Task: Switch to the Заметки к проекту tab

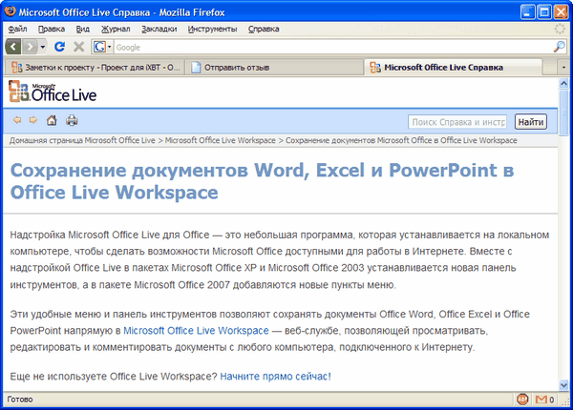Action: tap(95, 68)
